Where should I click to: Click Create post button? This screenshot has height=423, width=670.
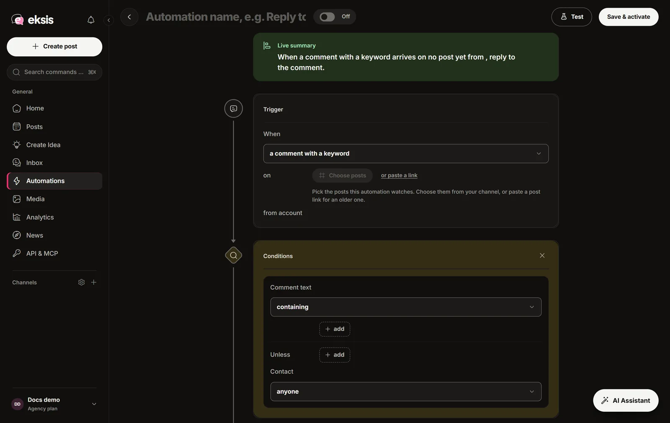tap(54, 46)
